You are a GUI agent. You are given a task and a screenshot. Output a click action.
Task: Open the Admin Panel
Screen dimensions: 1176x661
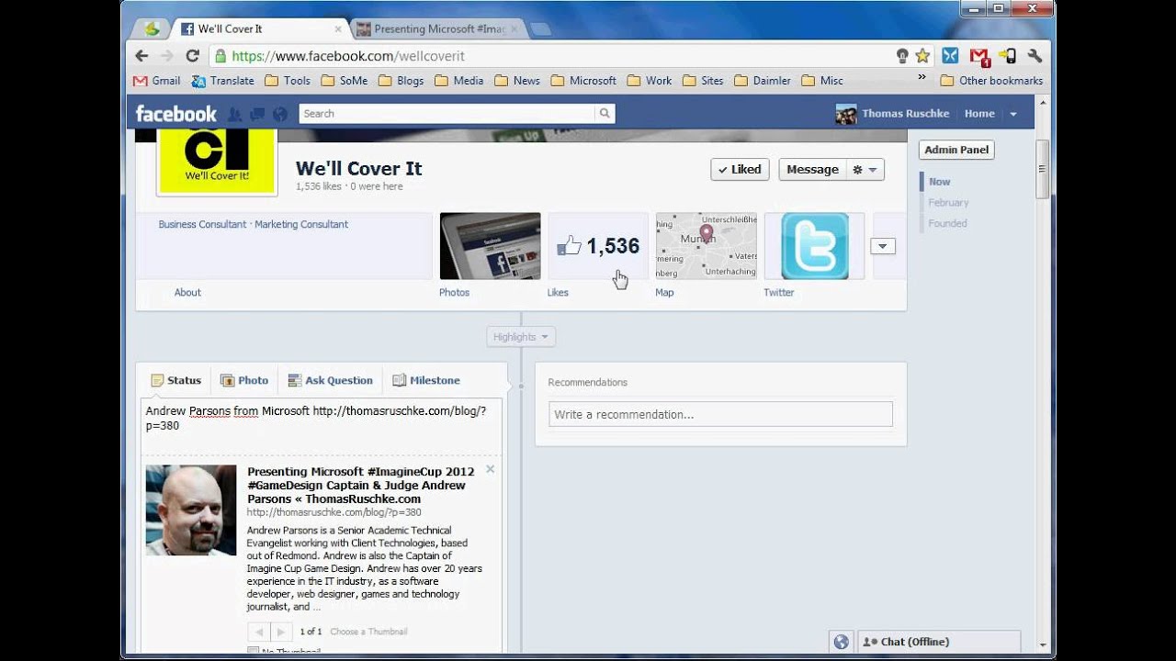click(956, 150)
